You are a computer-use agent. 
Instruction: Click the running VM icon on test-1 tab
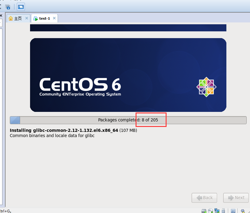pos(36,18)
